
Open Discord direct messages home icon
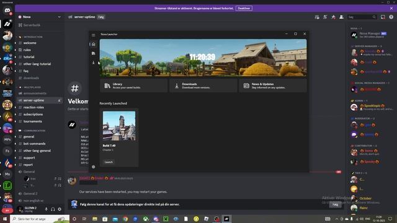[7, 11]
